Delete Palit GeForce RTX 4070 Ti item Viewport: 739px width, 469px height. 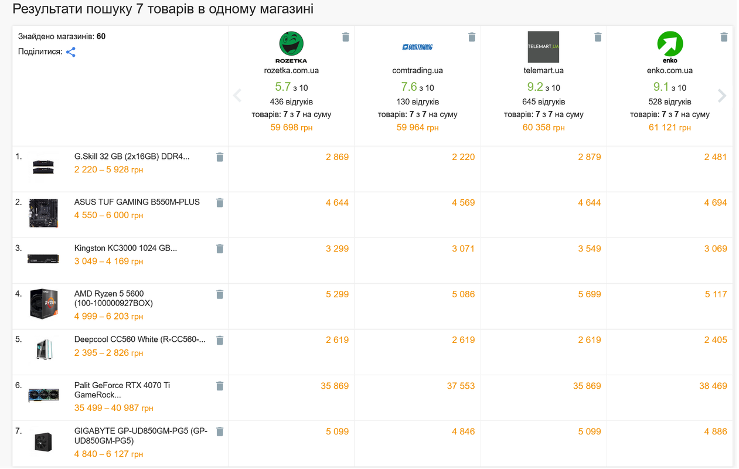point(220,386)
